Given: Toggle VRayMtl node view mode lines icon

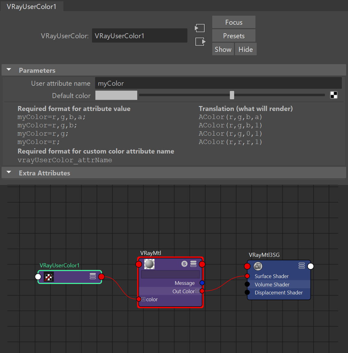Looking at the screenshot, I should [x=194, y=264].
